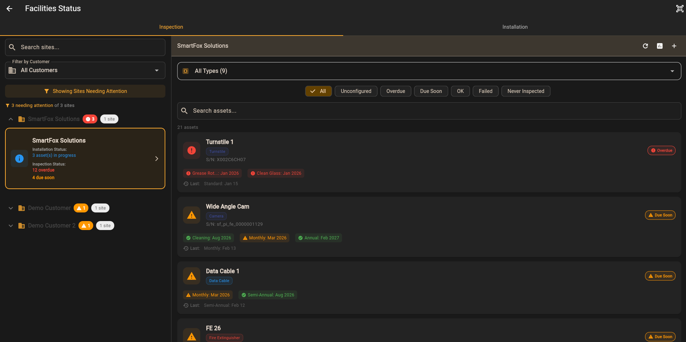Click the Turnstile 1 overdue alert icon
Viewport: 686px width, 342px height.
point(192,150)
